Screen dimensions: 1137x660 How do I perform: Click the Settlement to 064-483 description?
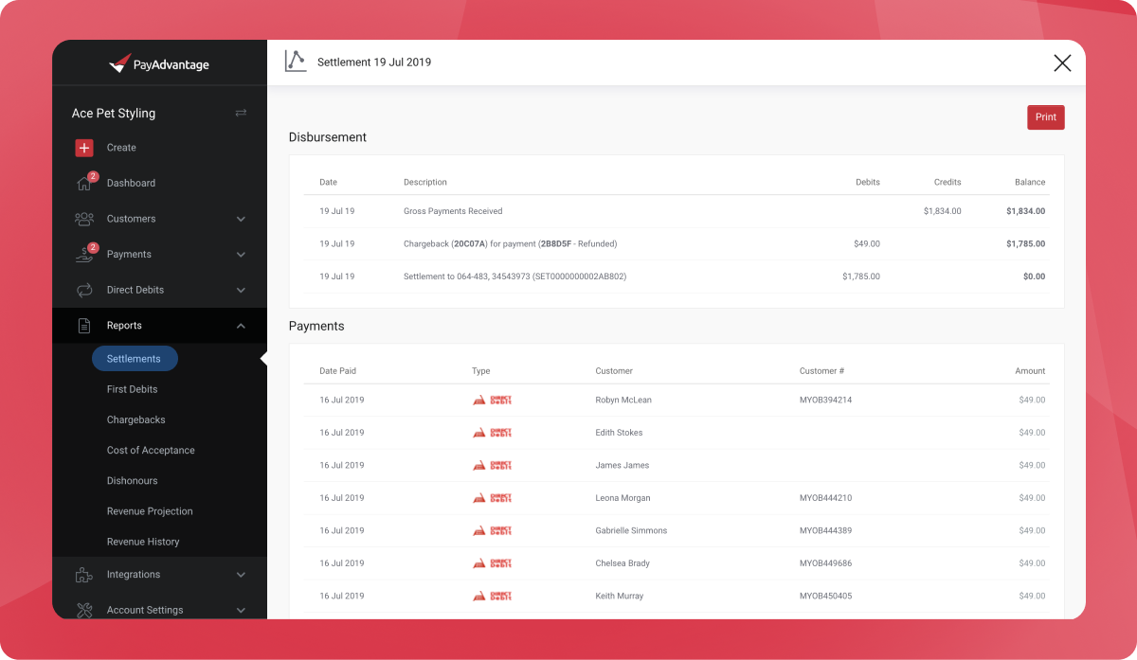[514, 276]
